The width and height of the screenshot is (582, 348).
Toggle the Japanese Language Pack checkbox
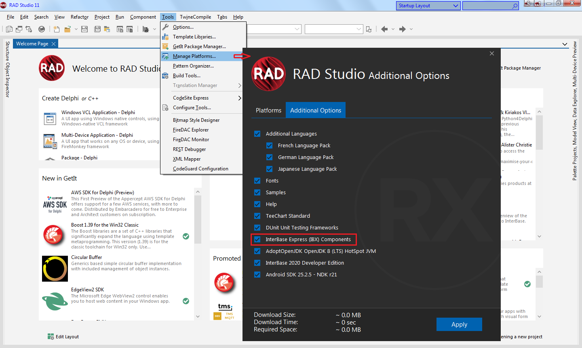[x=269, y=169]
